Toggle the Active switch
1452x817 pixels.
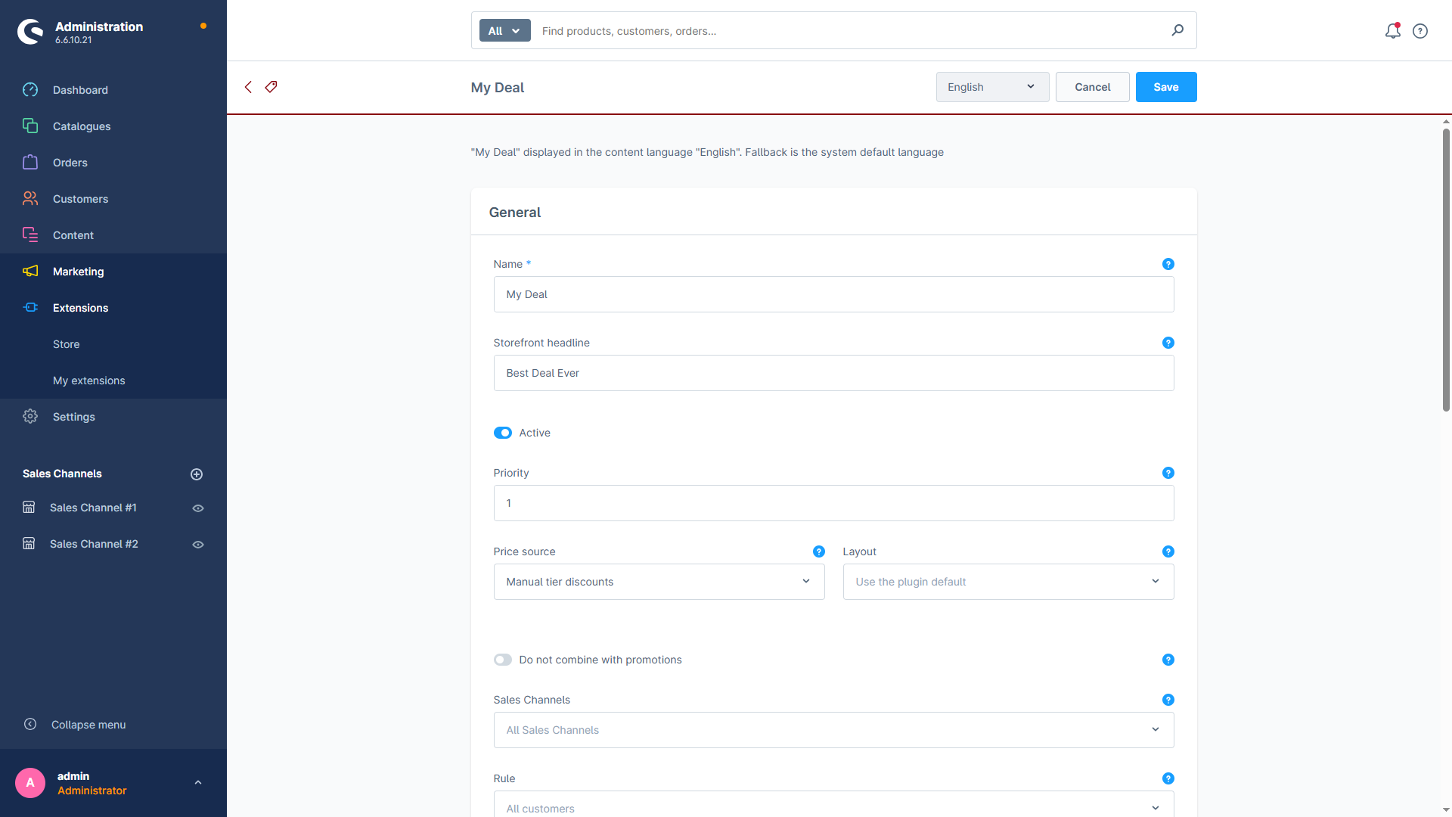tap(502, 433)
